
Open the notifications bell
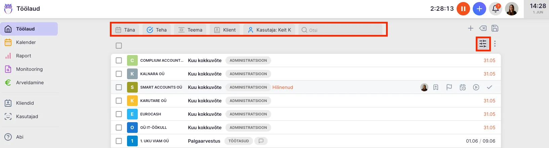(x=496, y=9)
